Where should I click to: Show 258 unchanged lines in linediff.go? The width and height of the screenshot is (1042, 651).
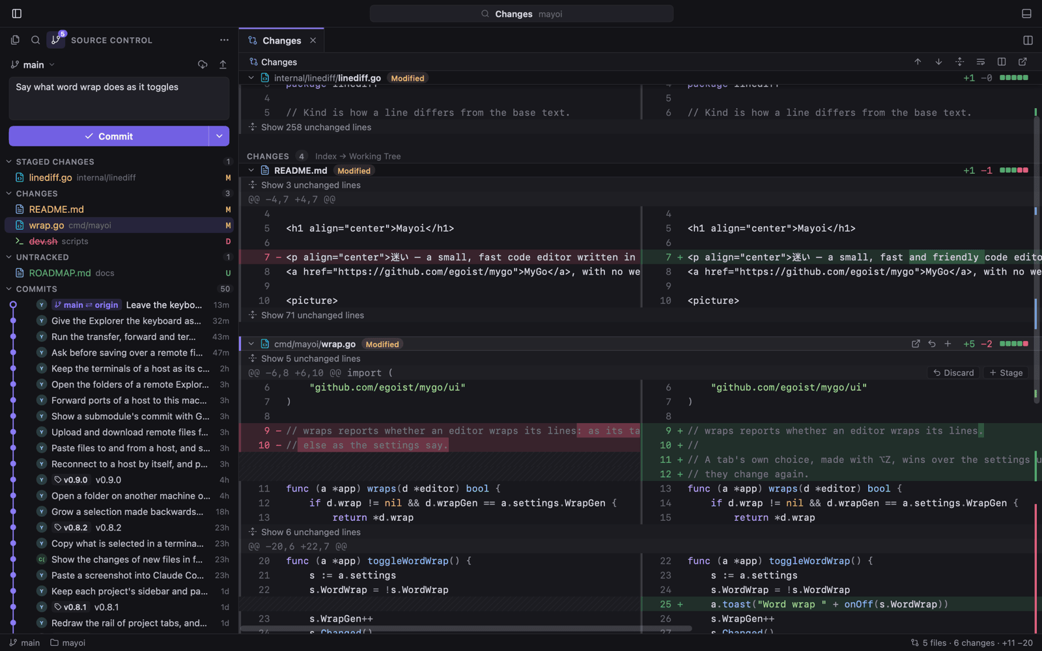[316, 128]
